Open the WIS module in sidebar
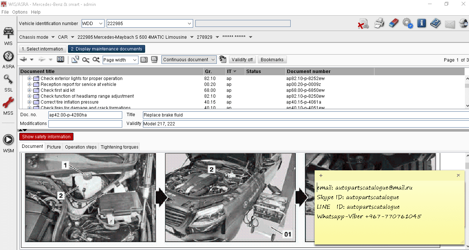The height and width of the screenshot is (250, 469). 8,35
